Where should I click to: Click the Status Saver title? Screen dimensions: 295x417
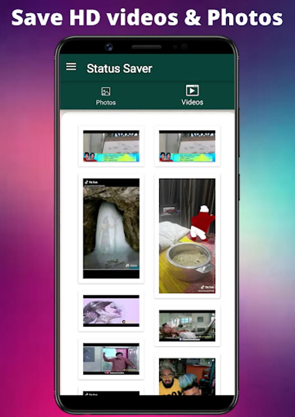tap(119, 68)
